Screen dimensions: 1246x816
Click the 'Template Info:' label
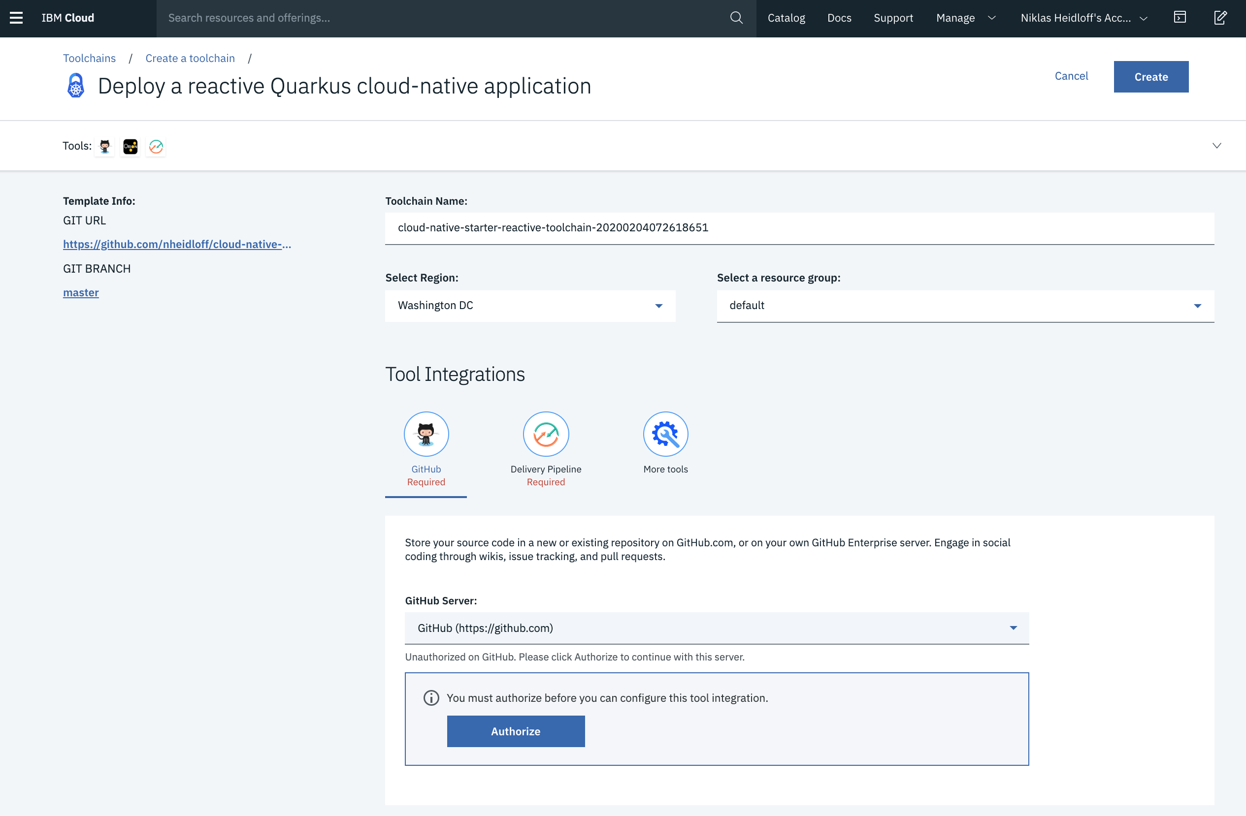pyautogui.click(x=99, y=201)
